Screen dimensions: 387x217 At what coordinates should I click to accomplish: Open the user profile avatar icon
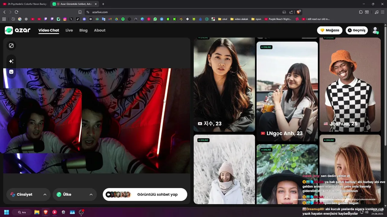pyautogui.click(x=375, y=30)
